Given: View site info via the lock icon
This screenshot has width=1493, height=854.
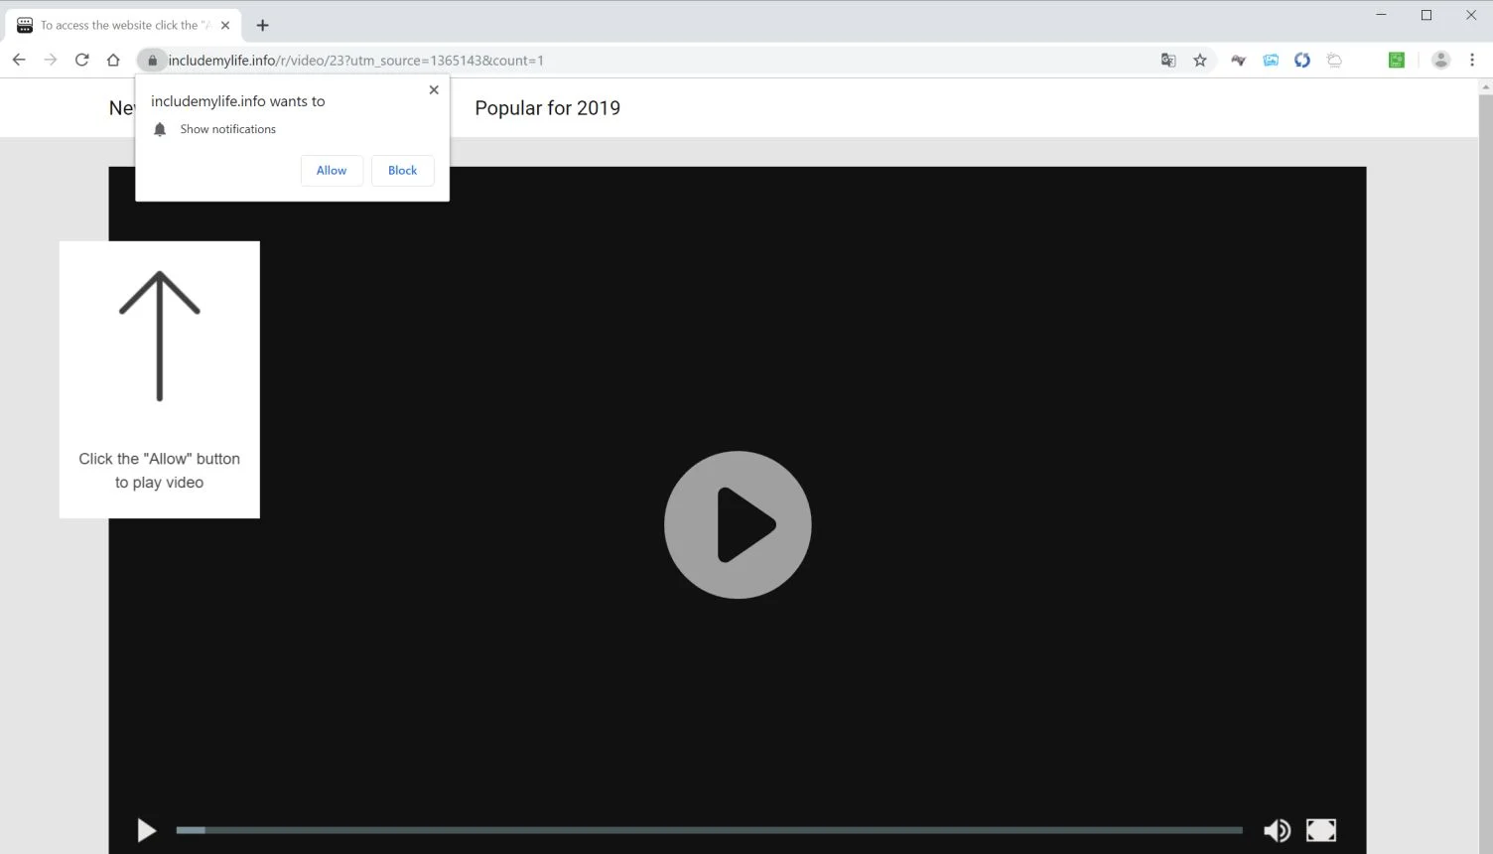Looking at the screenshot, I should (152, 61).
